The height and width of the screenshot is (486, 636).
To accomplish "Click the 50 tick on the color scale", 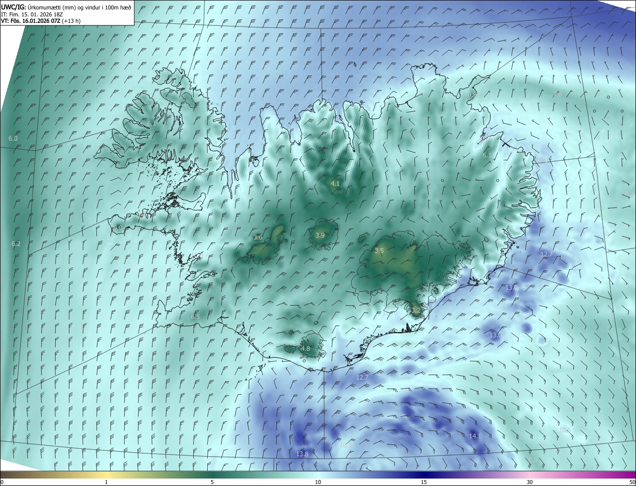I will pos(632,482).
